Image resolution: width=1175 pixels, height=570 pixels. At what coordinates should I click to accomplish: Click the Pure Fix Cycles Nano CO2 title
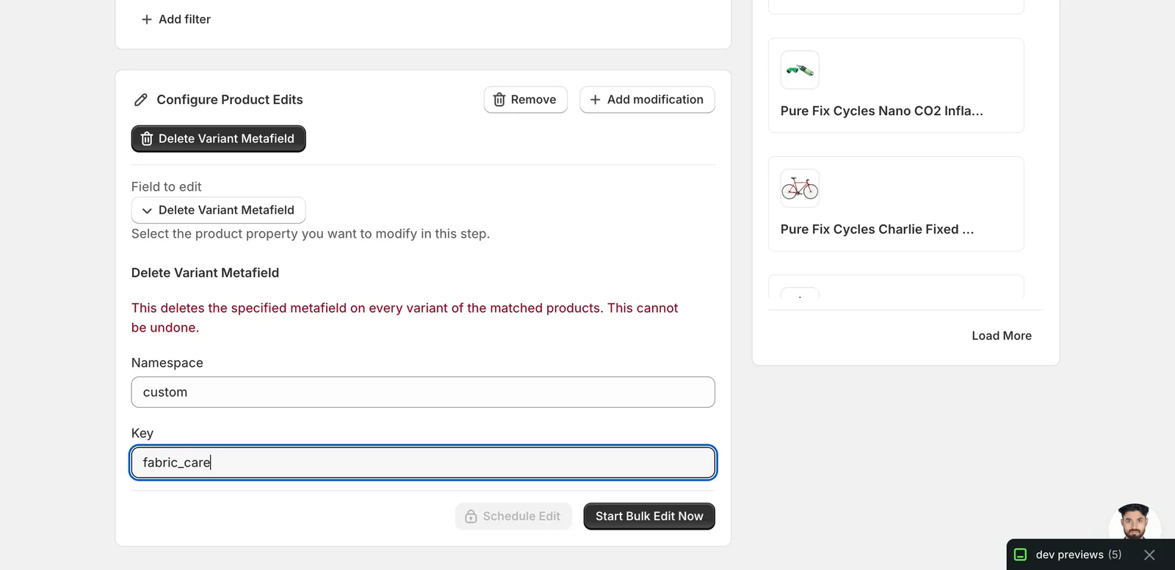(881, 111)
